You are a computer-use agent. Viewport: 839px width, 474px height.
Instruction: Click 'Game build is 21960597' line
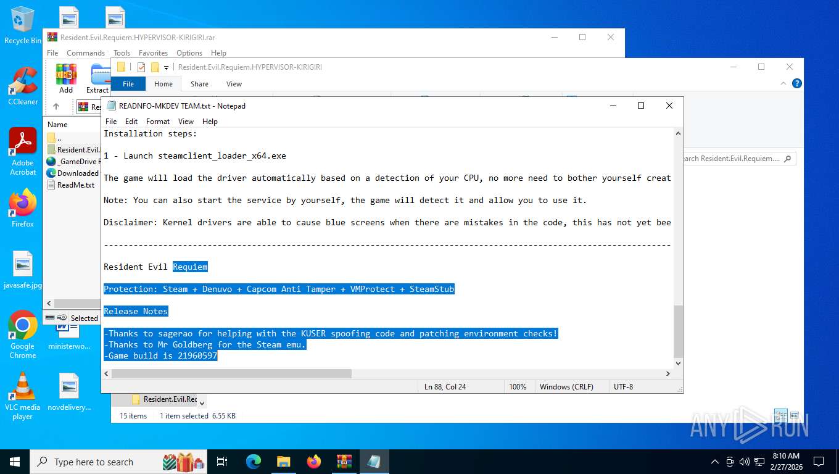pos(160,355)
